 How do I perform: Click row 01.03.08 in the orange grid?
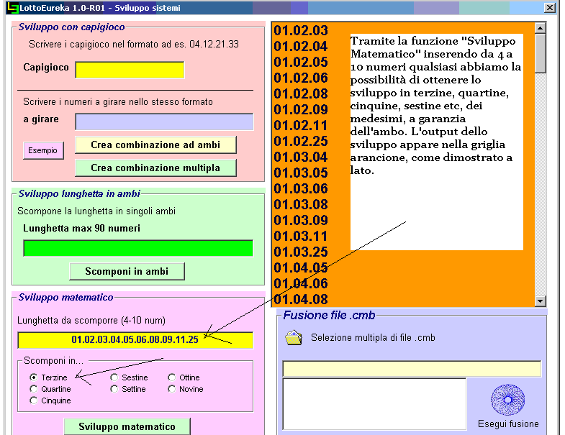(x=301, y=204)
